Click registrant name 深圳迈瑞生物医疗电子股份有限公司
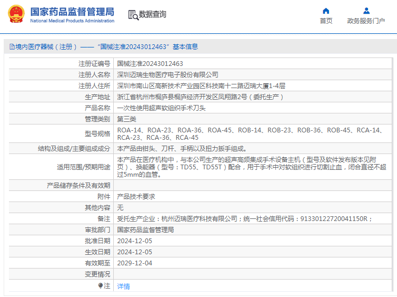397x297 pixels. pos(167,75)
